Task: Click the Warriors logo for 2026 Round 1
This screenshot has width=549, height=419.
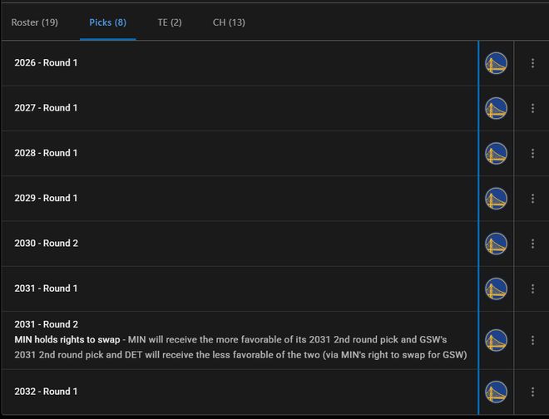Action: pyautogui.click(x=496, y=63)
